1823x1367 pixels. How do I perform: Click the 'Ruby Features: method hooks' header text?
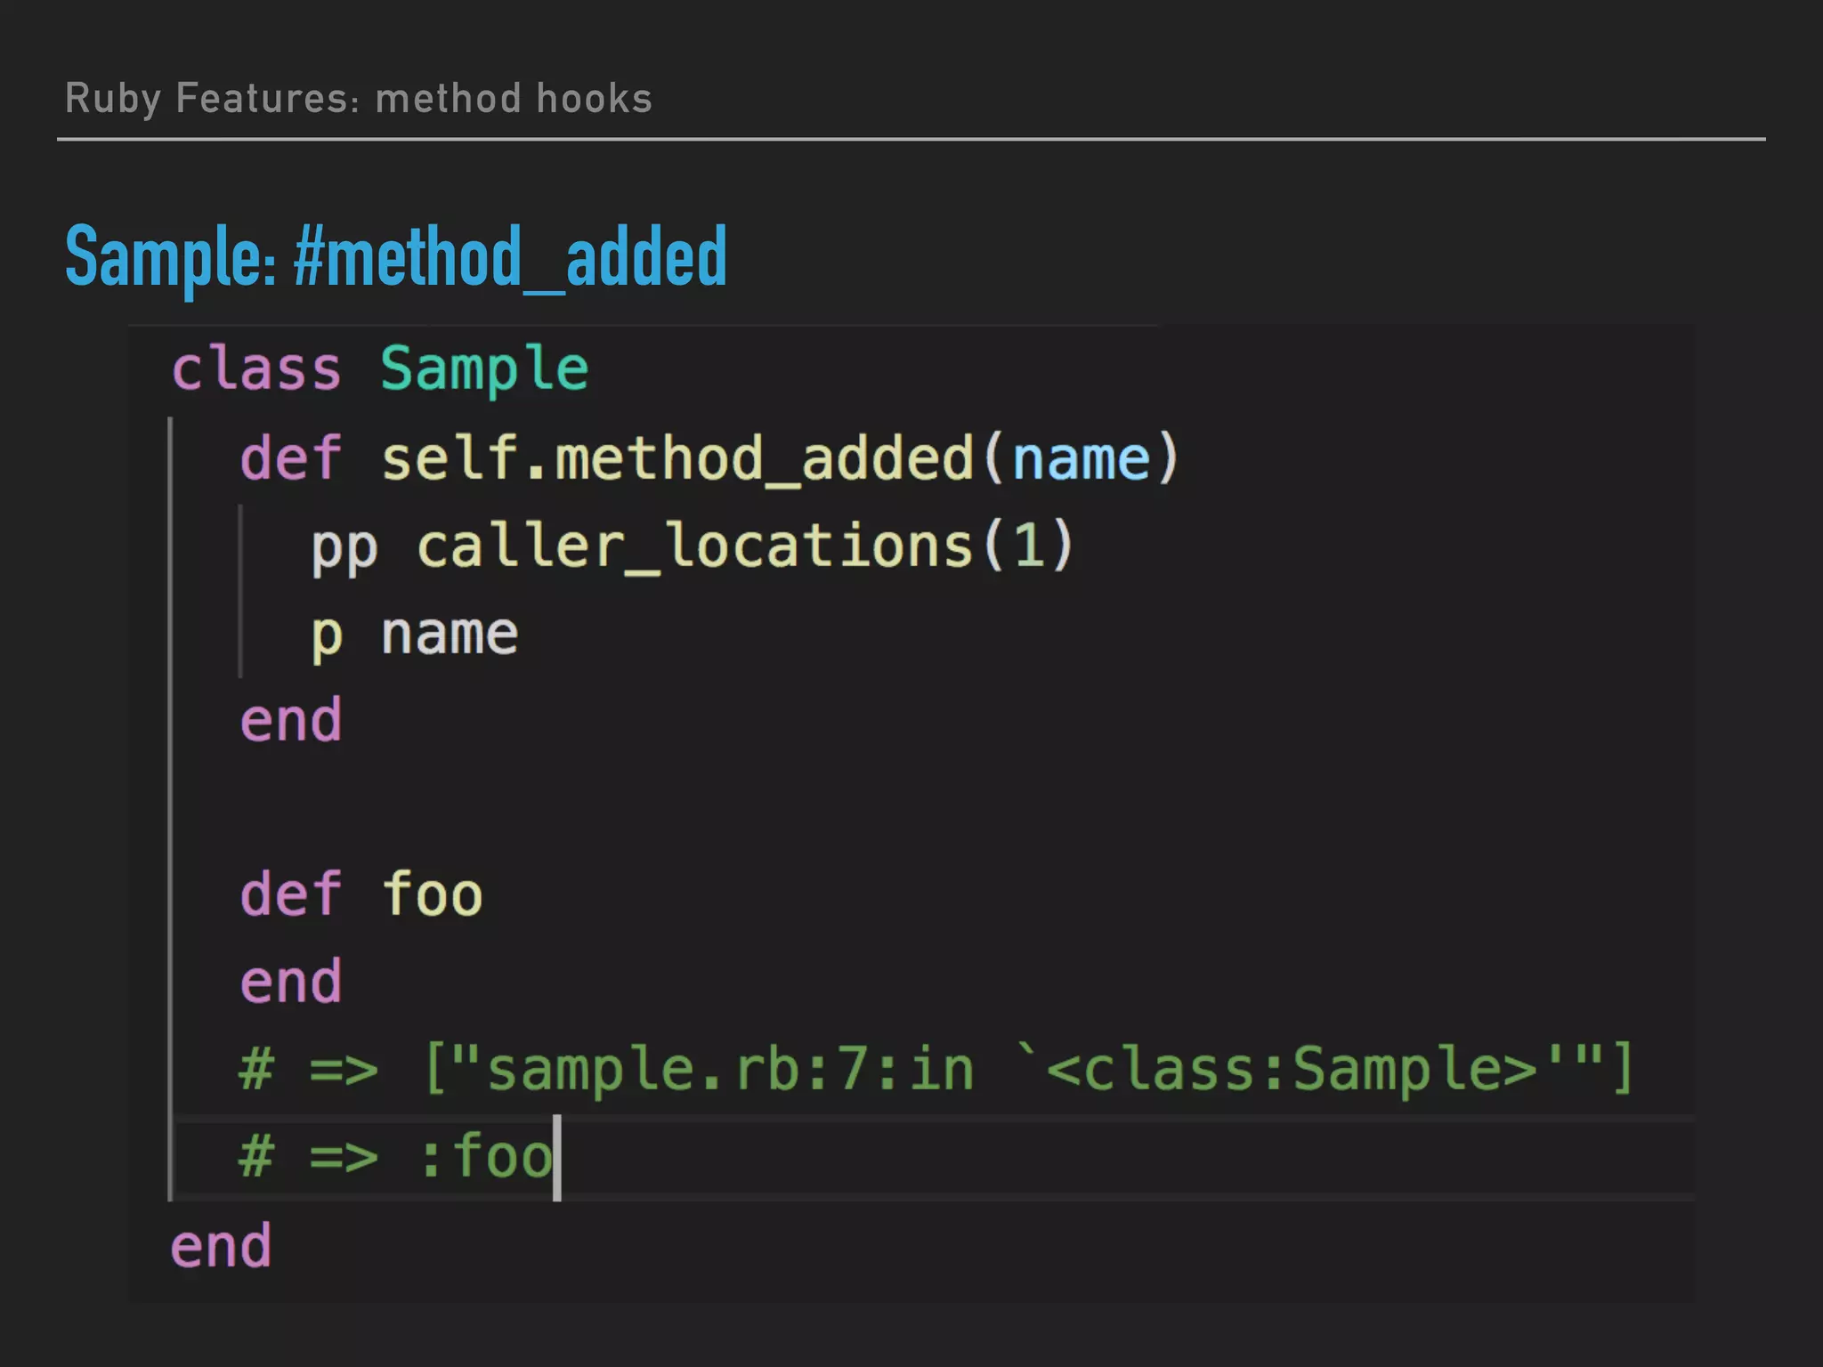click(x=358, y=98)
